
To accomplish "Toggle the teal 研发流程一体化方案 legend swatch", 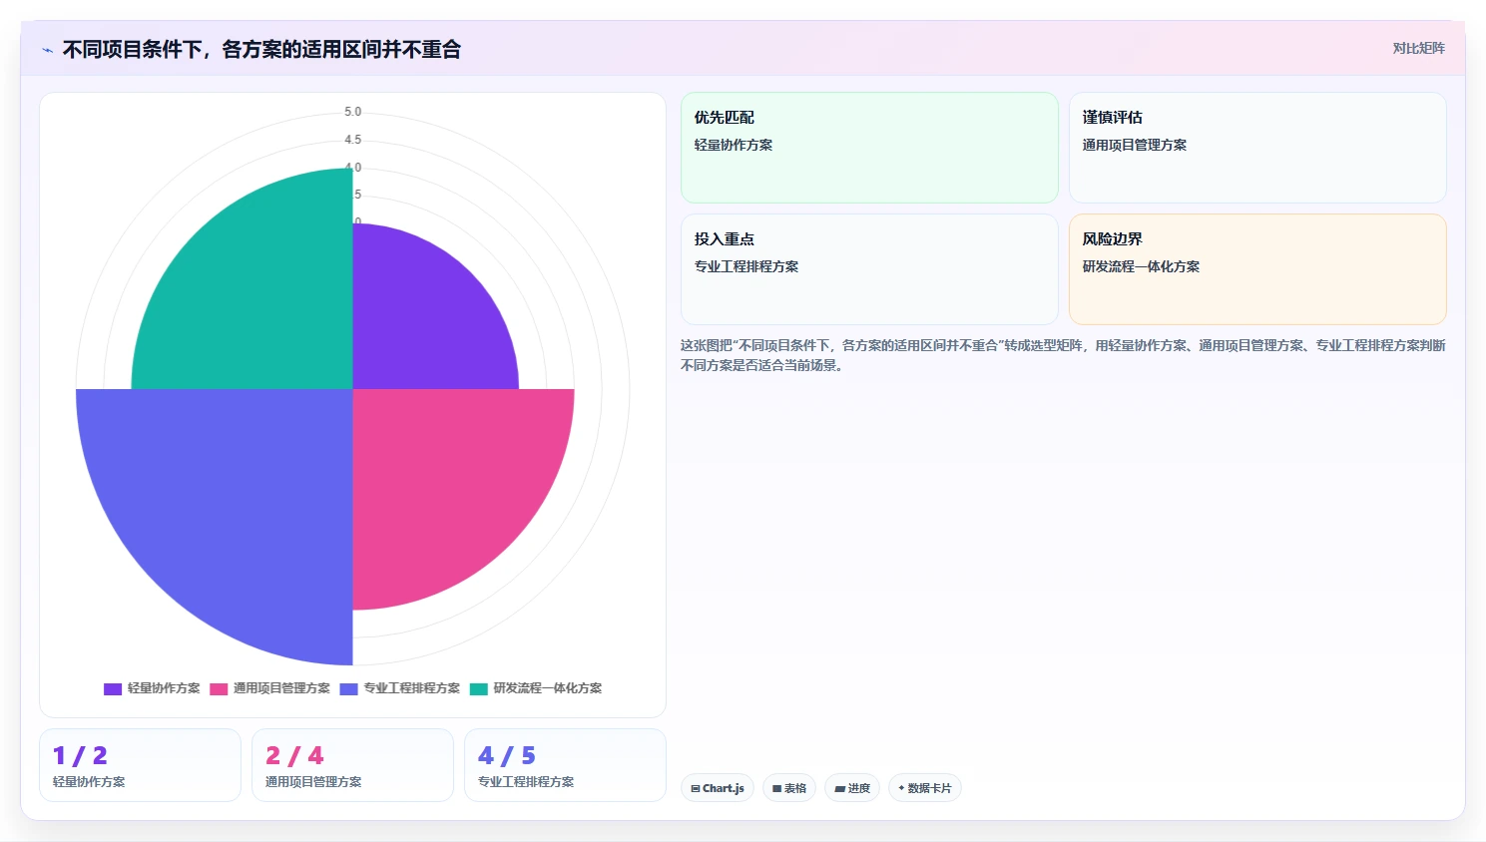I will [x=478, y=688].
